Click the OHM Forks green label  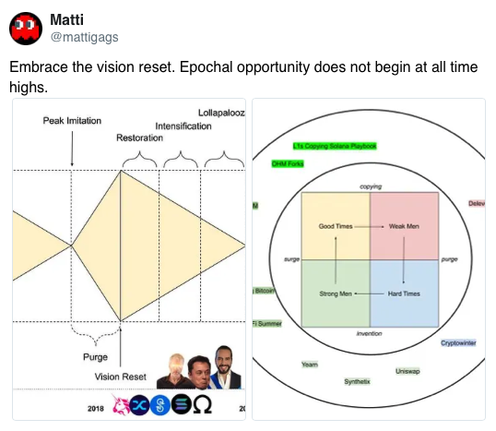[288, 163]
